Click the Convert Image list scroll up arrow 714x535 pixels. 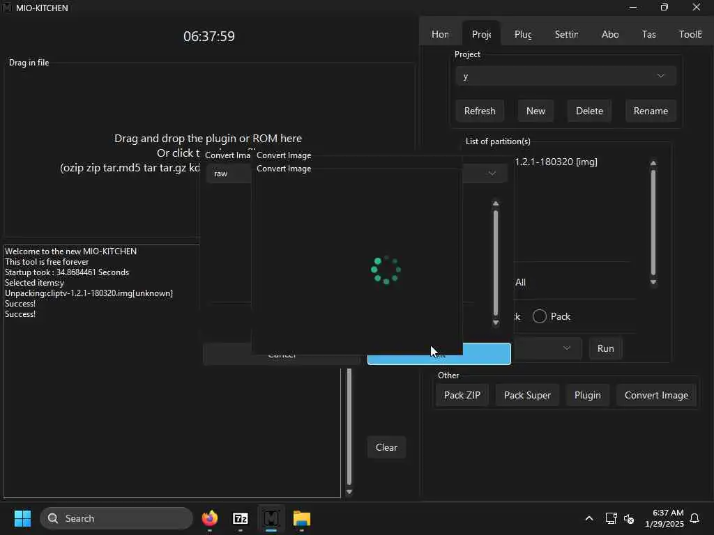tap(496, 203)
